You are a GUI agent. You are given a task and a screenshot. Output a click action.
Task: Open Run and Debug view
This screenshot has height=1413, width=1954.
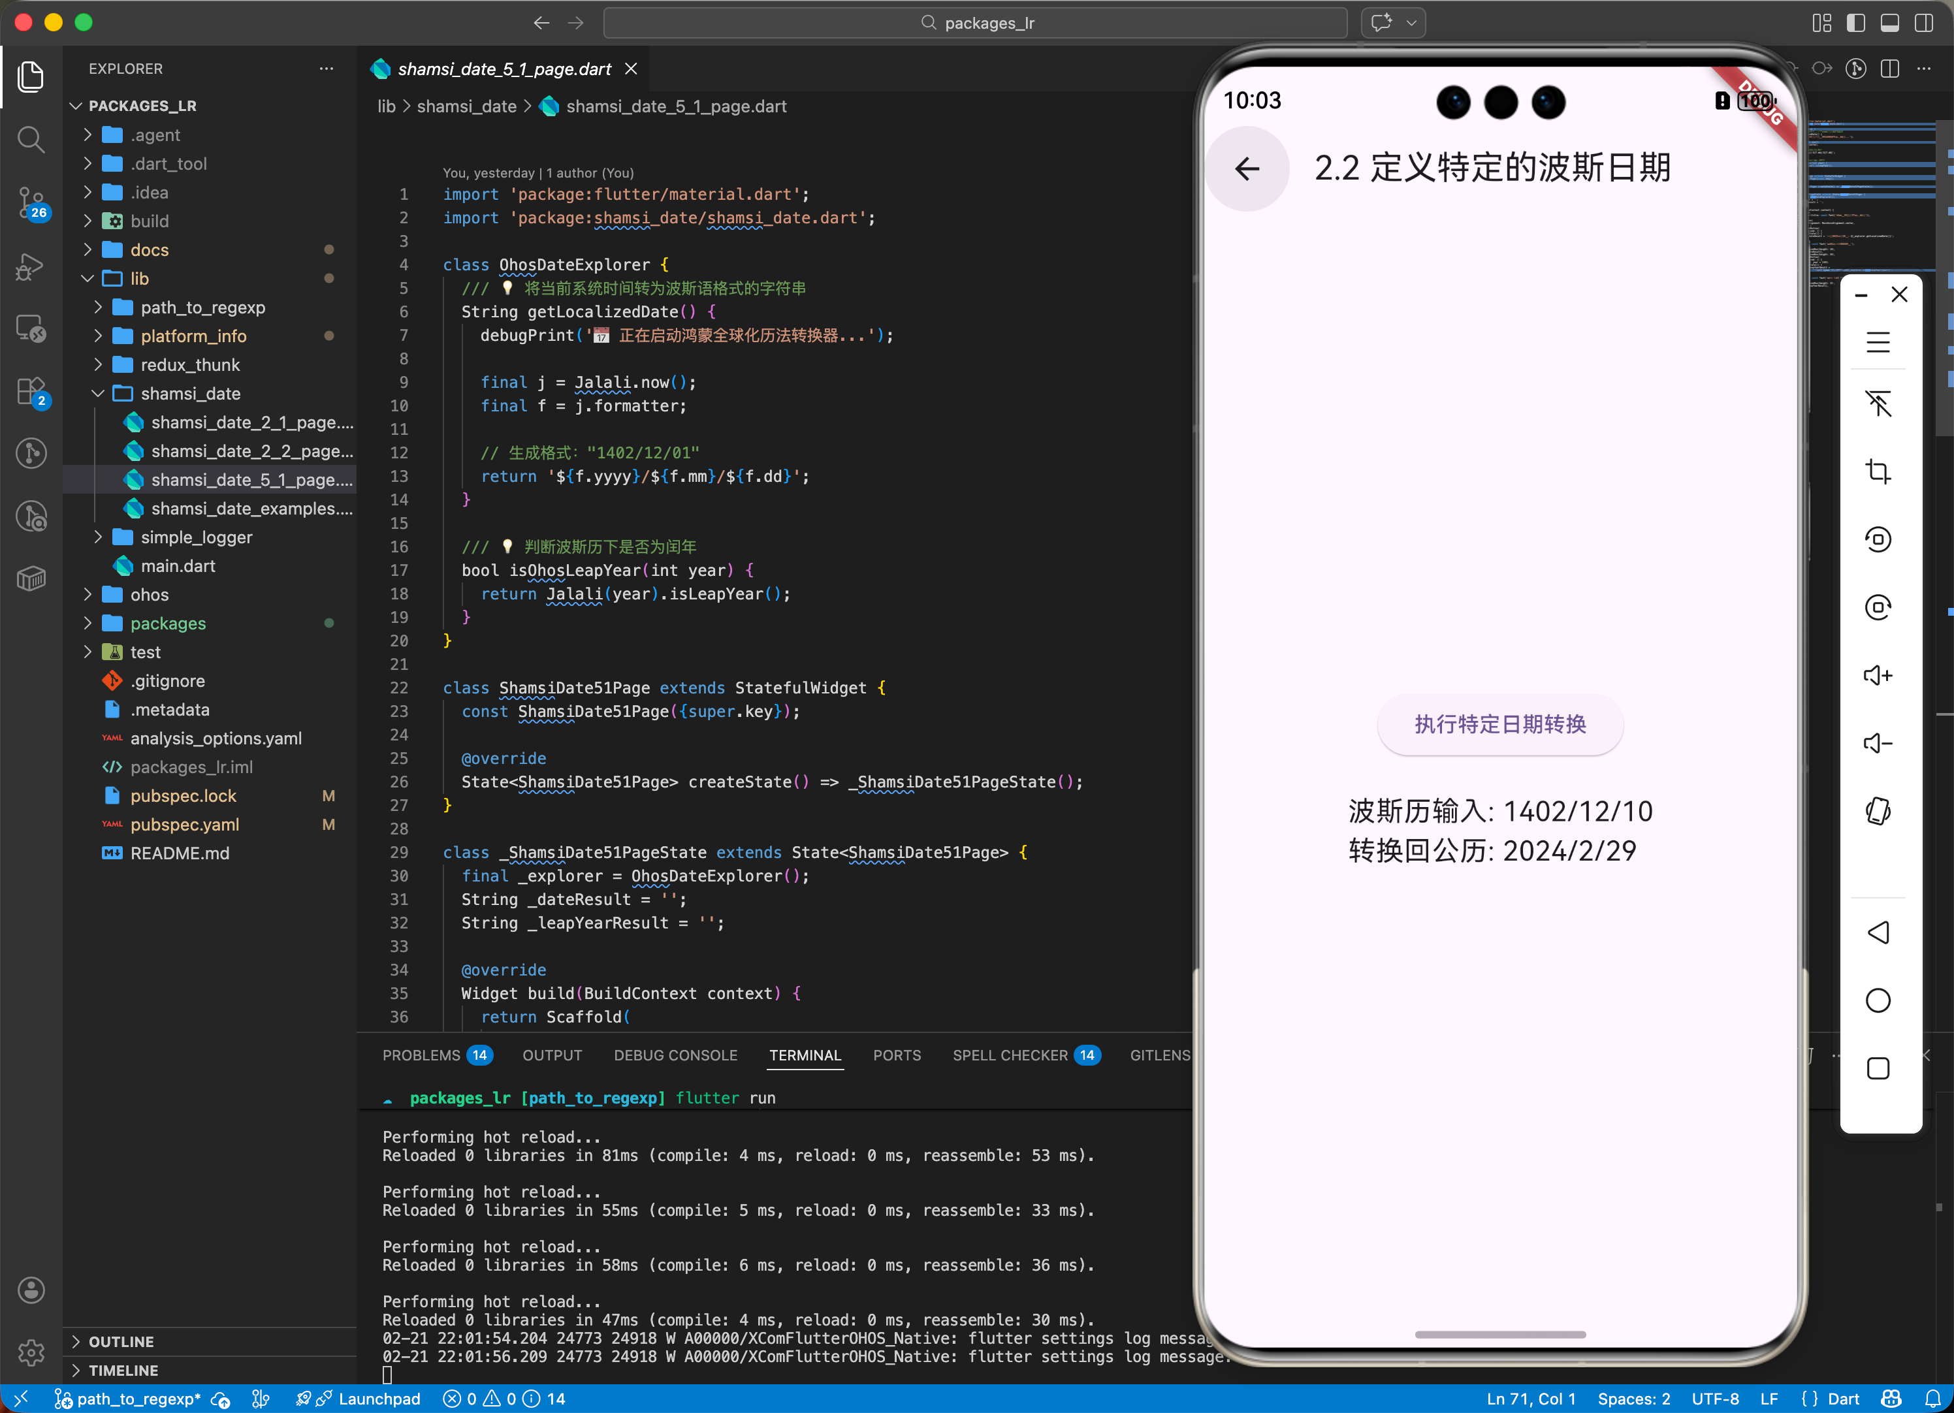click(x=31, y=267)
